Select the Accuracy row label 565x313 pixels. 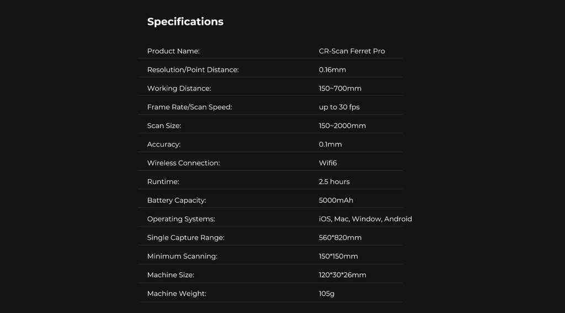163,144
